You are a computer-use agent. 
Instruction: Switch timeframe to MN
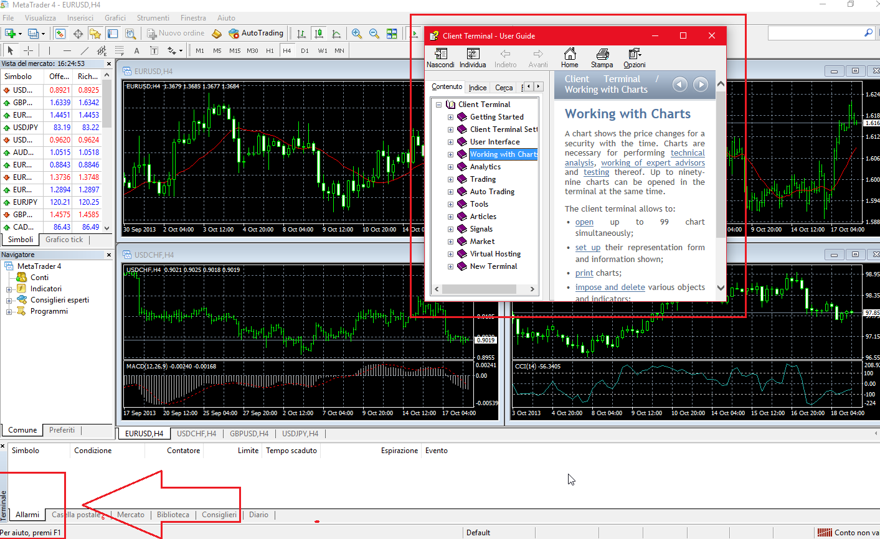339,50
